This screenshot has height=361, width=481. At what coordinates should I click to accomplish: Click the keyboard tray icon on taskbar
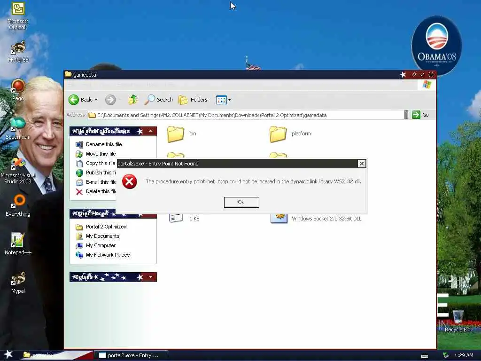pos(425,356)
